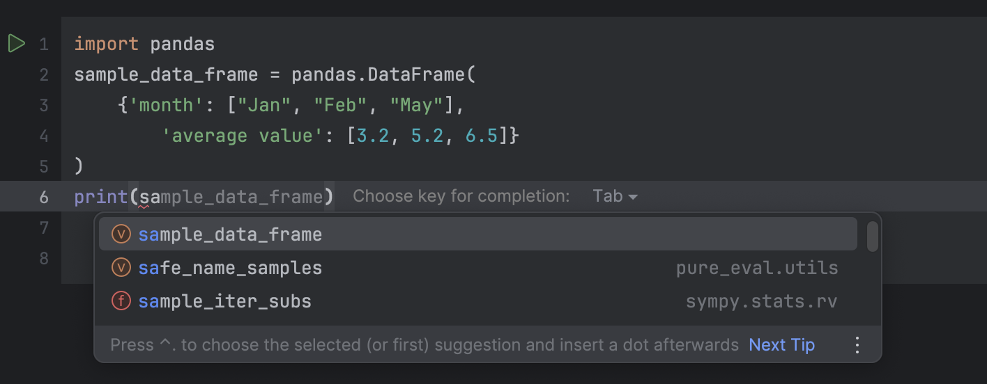Click line number 6 in the gutter
The height and width of the screenshot is (384, 987).
[x=44, y=197]
